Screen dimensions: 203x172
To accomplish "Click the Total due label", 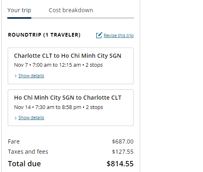I will click(x=24, y=163).
